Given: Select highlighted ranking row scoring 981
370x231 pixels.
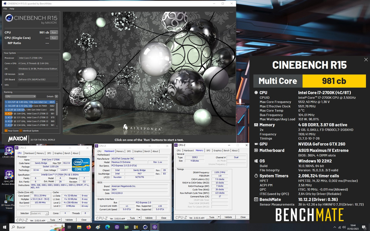Looking at the screenshot, I should click(30, 113).
